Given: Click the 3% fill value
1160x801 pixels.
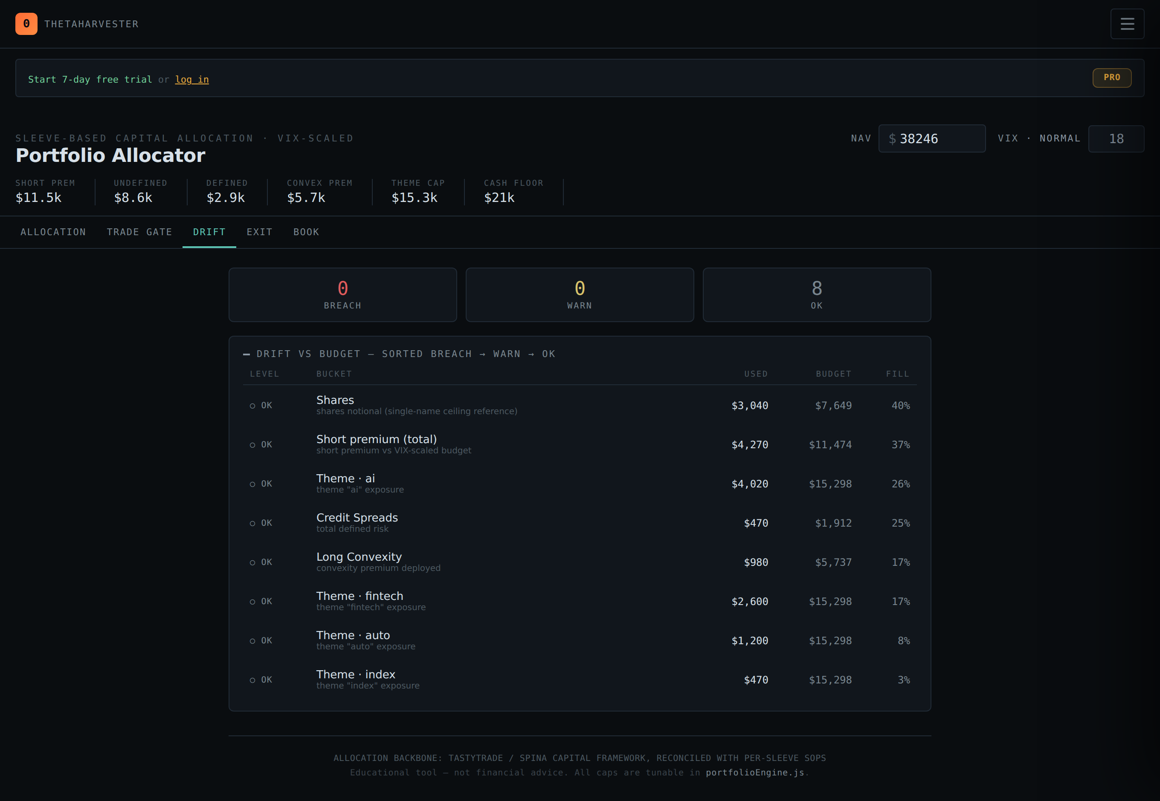Looking at the screenshot, I should point(904,680).
